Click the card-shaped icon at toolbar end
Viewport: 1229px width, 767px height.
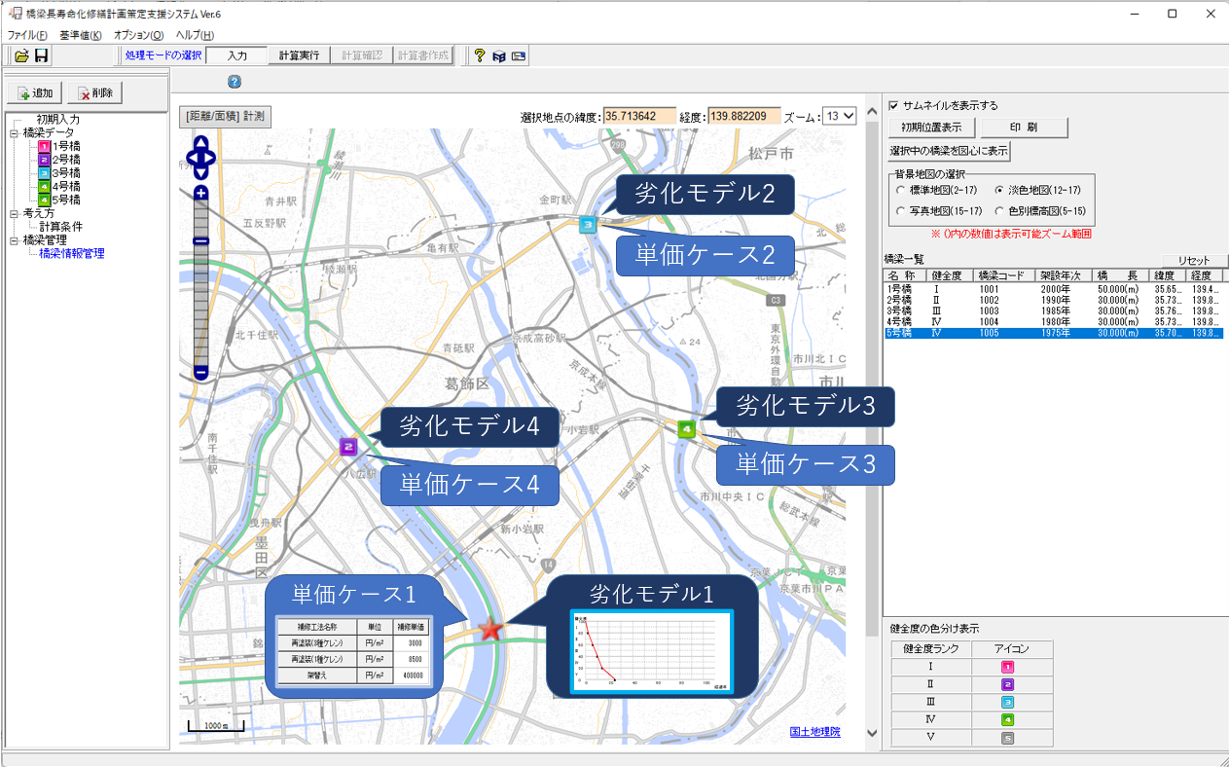(519, 56)
